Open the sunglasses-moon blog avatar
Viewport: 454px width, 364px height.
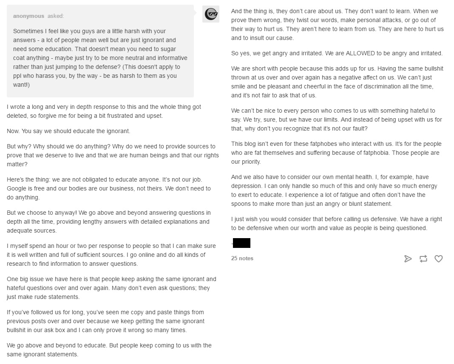[211, 14]
